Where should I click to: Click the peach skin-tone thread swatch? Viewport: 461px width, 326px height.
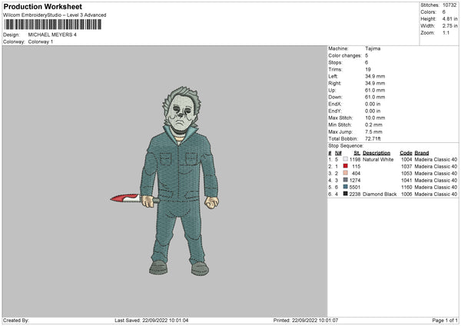(x=345, y=173)
